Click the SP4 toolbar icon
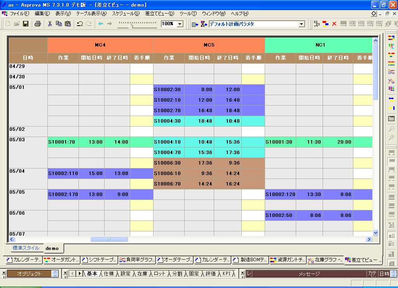Screen dimensions: 398x288 [379, 24]
